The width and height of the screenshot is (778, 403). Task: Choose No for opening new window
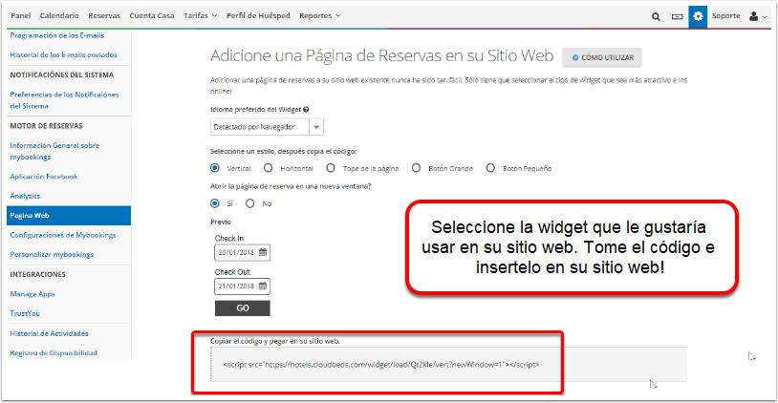(x=250, y=203)
